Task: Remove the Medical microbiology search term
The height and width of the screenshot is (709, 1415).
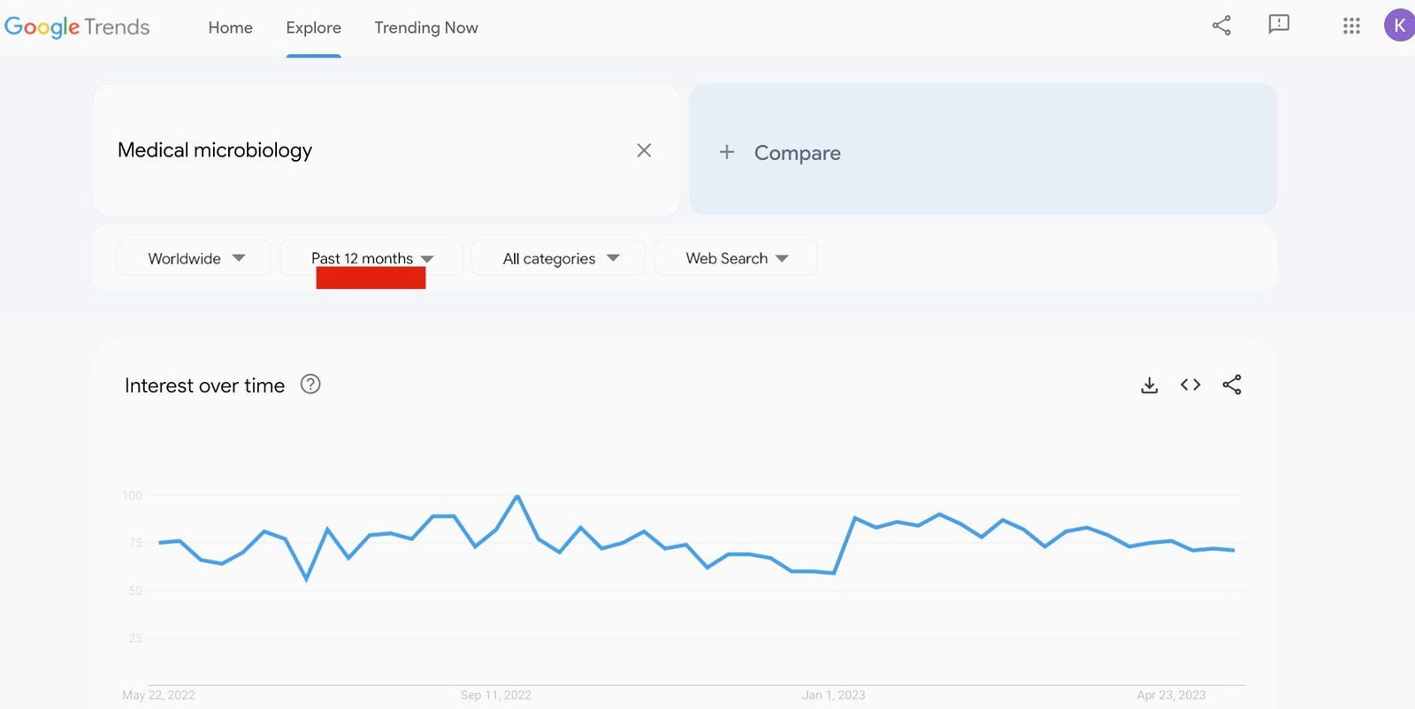Action: [x=644, y=150]
